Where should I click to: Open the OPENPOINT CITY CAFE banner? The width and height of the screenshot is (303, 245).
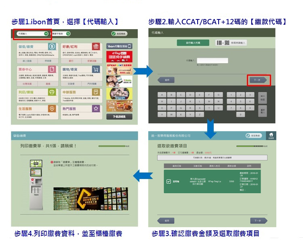point(119,69)
